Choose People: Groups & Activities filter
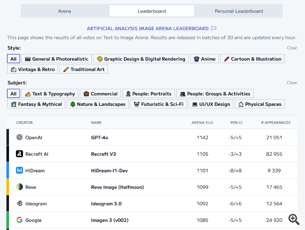 coord(215,94)
